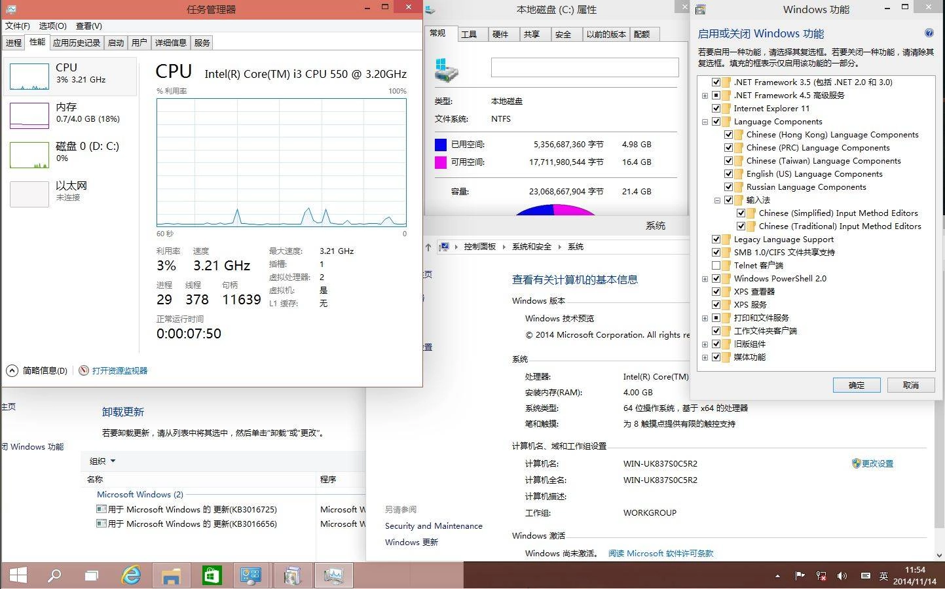Click the shield icon beside Change settings

(856, 463)
